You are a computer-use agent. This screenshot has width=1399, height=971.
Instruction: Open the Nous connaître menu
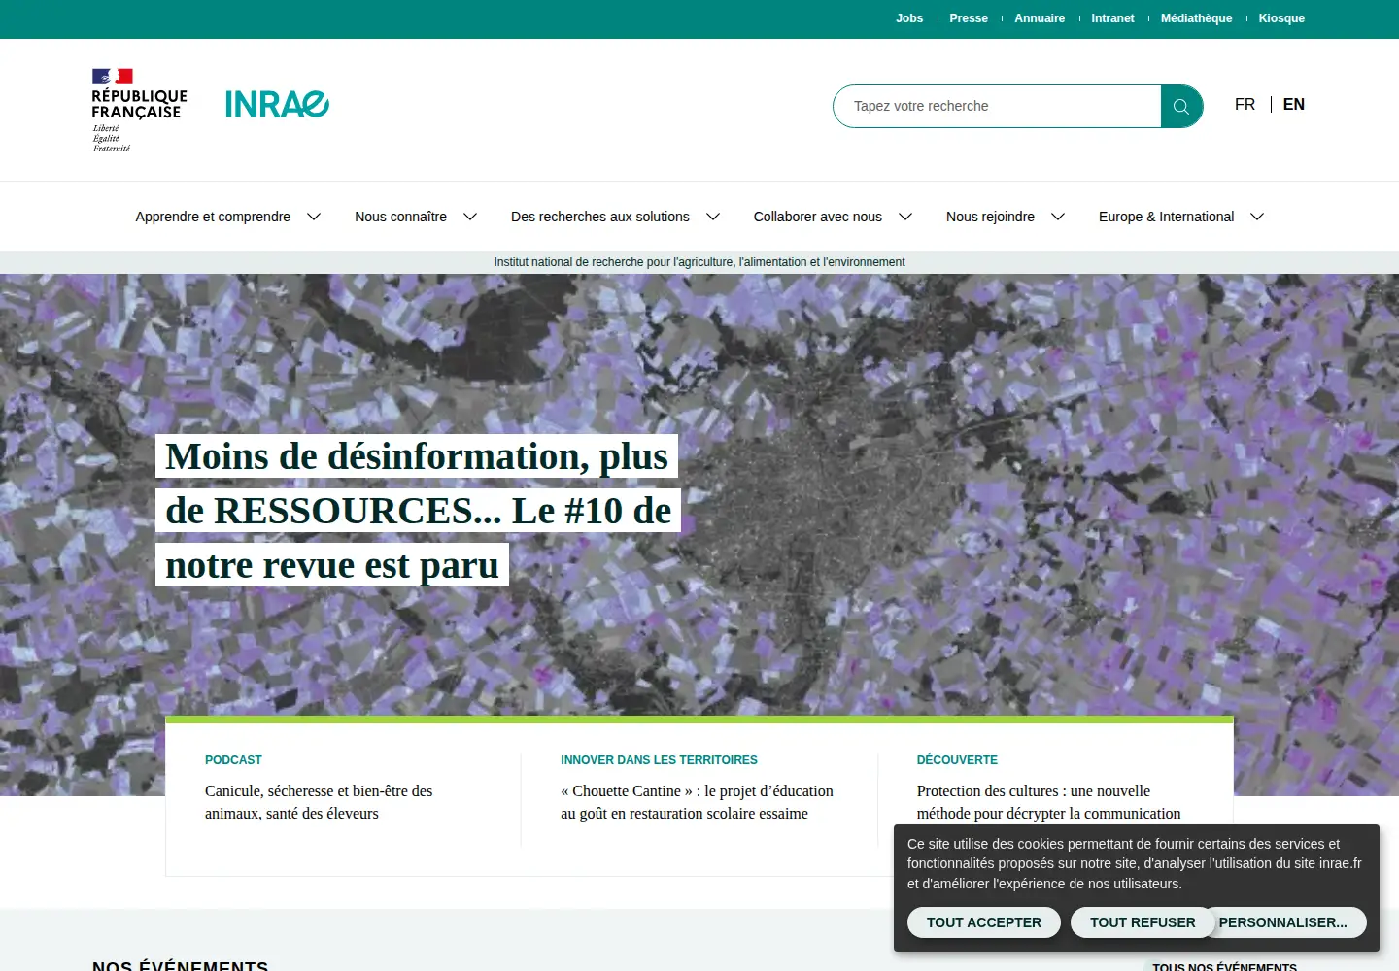[x=400, y=217]
